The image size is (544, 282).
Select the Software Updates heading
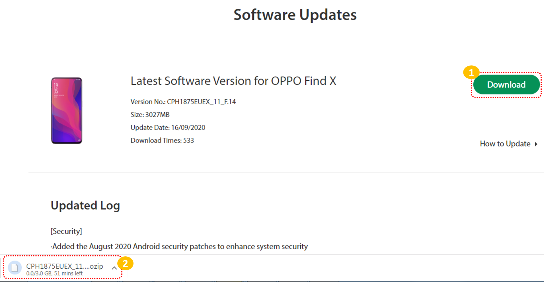(295, 15)
